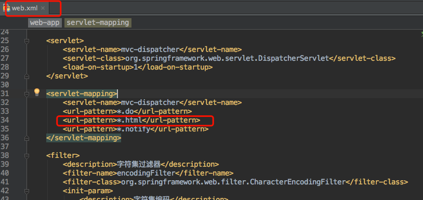Image resolution: width=423 pixels, height=200 pixels.
Task: Click the CharacterEncodingFilter filter-class line
Action: coord(235,182)
